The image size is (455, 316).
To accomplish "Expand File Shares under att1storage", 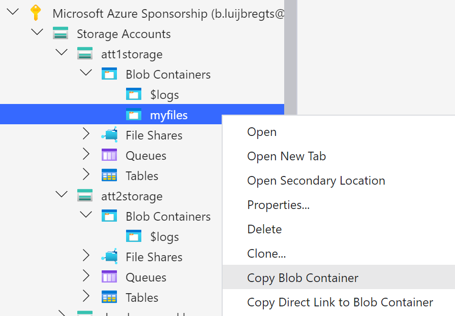I will point(86,135).
